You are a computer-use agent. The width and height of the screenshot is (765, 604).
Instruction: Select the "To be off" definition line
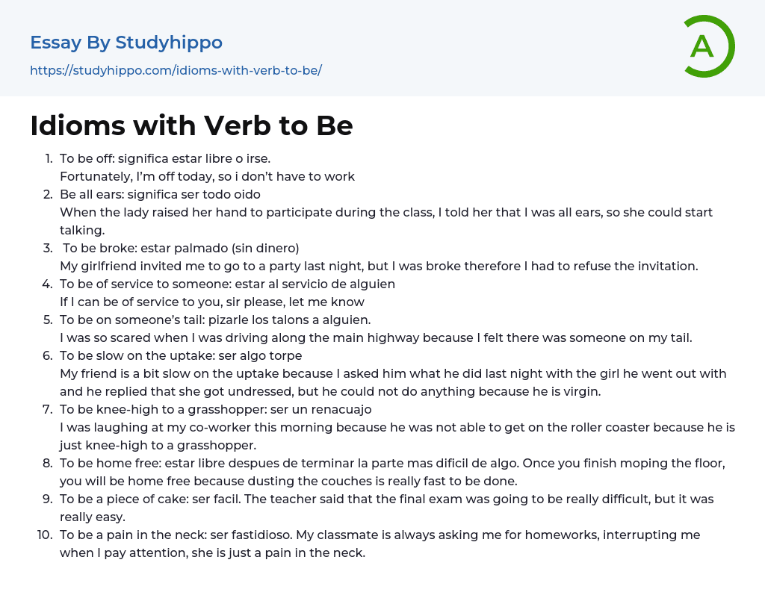point(164,158)
